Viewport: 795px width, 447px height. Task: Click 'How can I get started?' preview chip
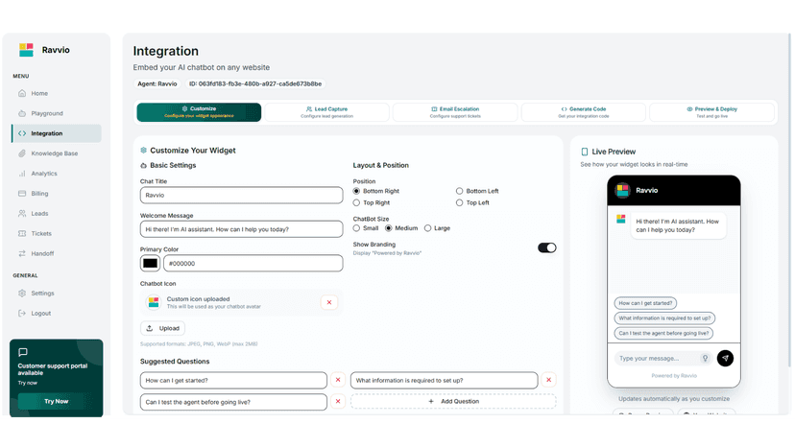click(645, 303)
